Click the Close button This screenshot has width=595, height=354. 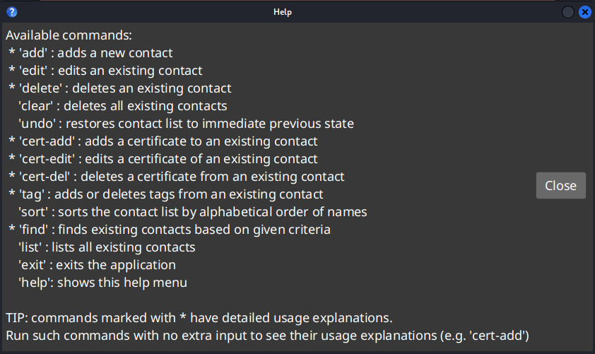[x=560, y=185]
